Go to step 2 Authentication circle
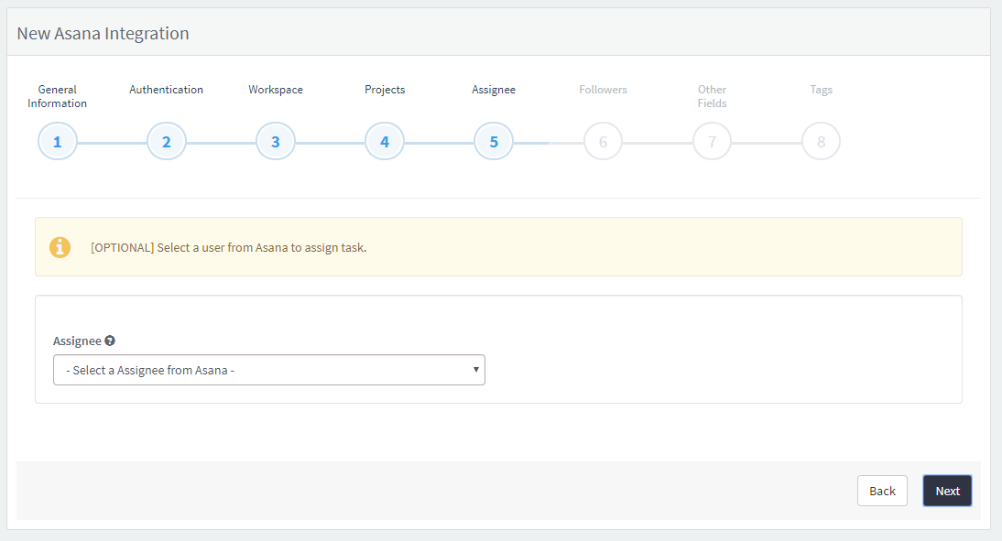 (x=167, y=141)
